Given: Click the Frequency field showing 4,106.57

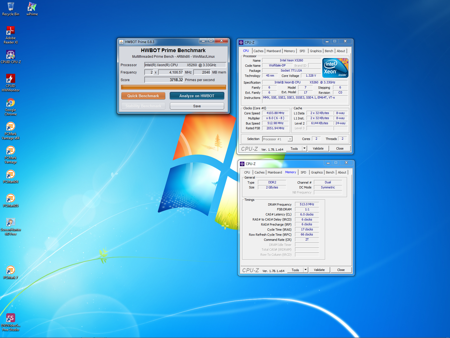Looking at the screenshot, I should (171, 72).
